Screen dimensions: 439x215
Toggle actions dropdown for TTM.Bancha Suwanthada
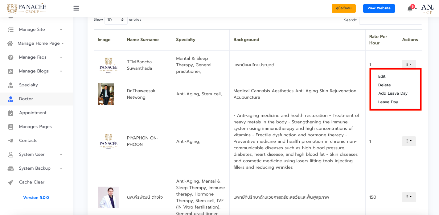point(409,64)
